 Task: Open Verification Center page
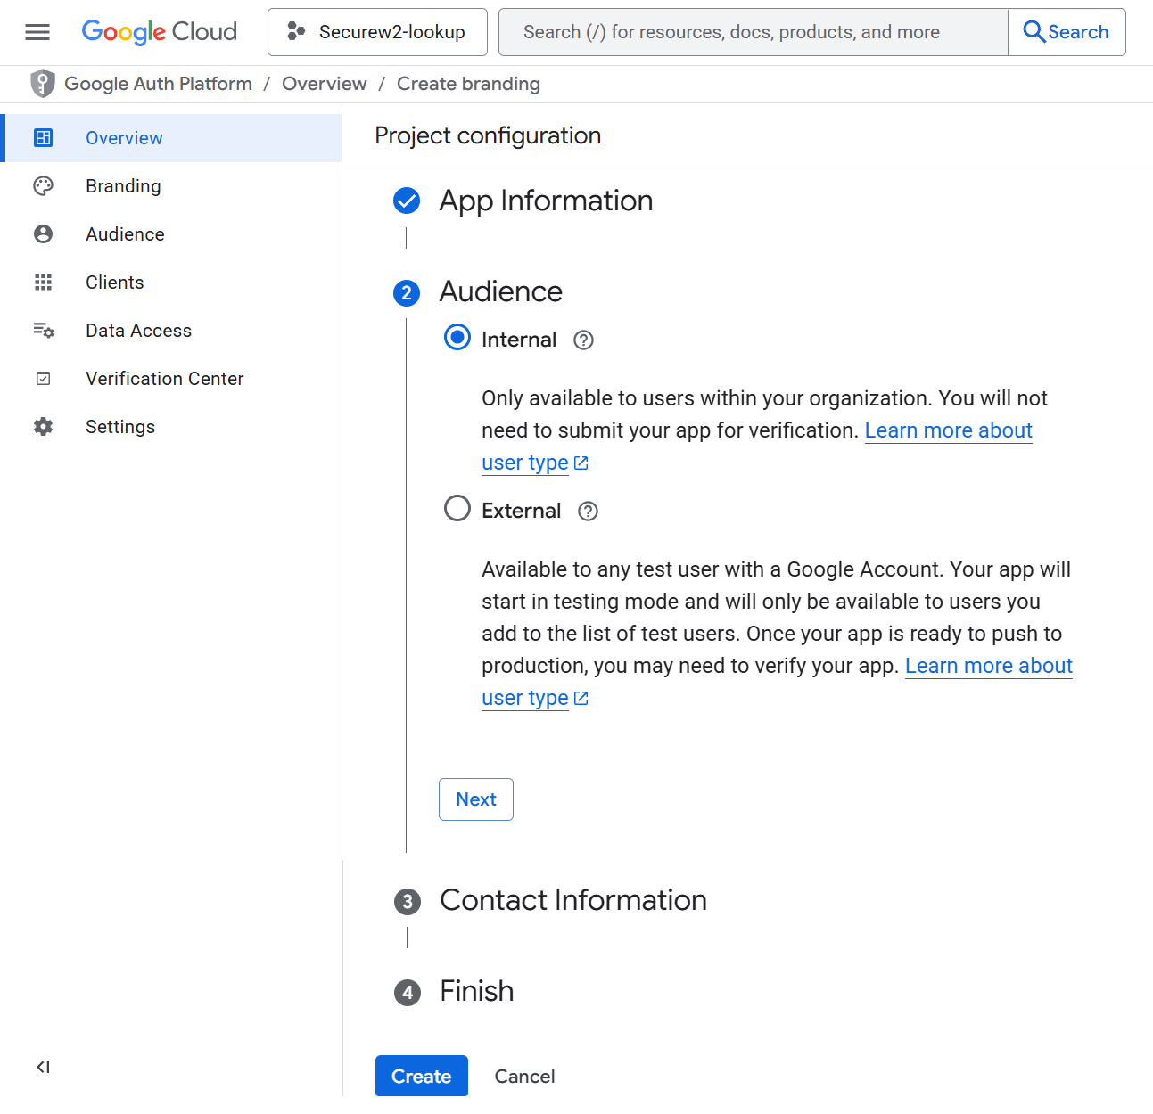click(x=164, y=379)
